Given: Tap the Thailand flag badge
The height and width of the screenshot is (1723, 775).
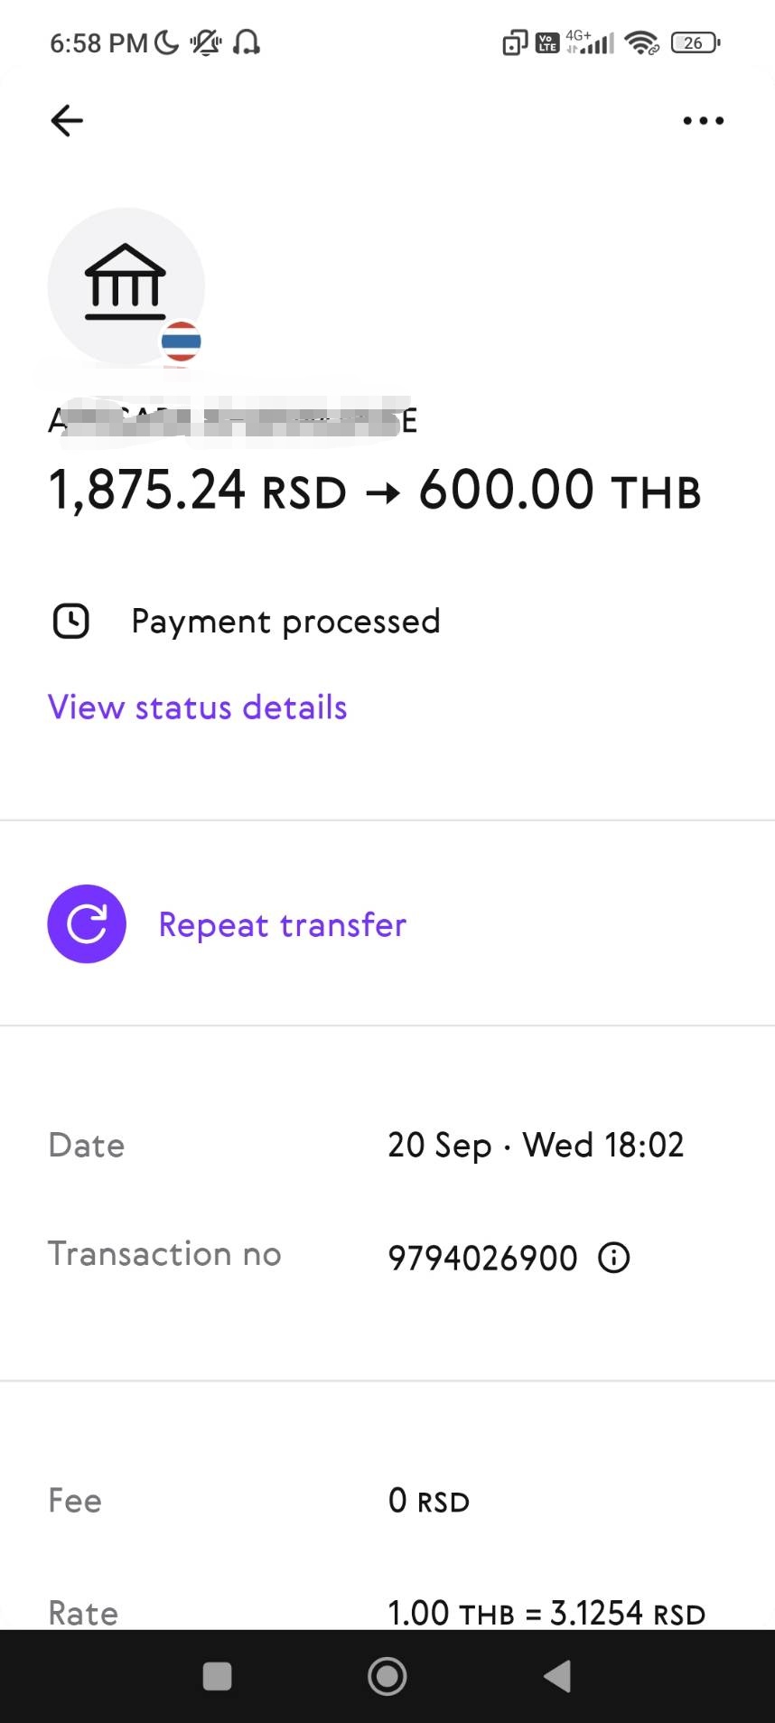Looking at the screenshot, I should point(181,342).
